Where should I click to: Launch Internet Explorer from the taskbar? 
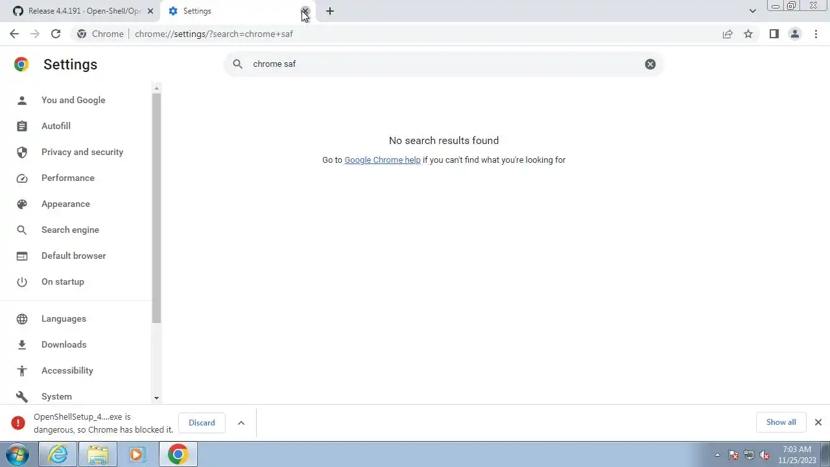pyautogui.click(x=58, y=454)
